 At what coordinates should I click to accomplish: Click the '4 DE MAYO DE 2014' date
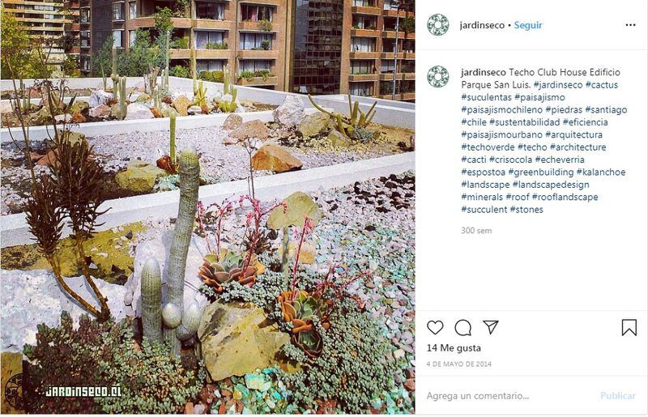pyautogui.click(x=458, y=364)
